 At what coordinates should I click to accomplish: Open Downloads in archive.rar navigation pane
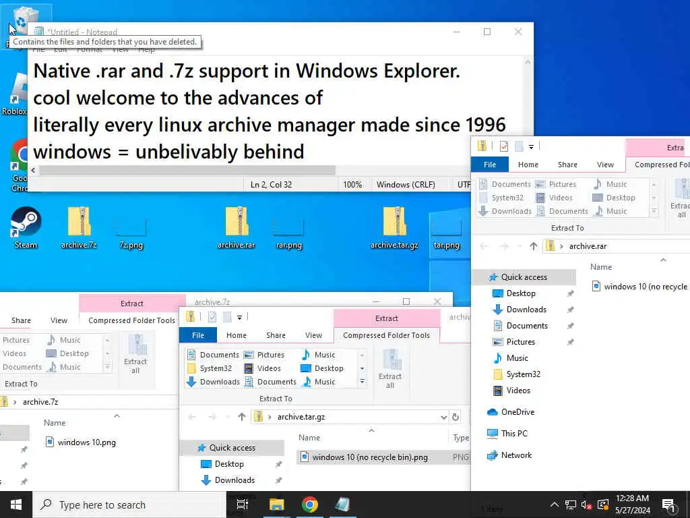pos(527,310)
